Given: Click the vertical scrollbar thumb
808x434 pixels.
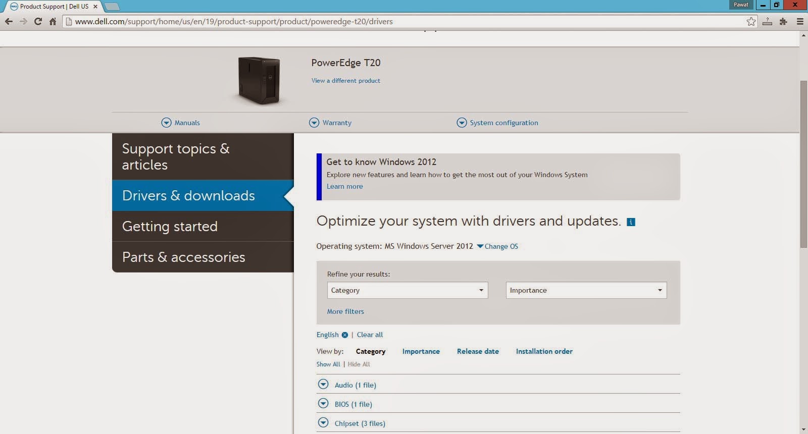Looking at the screenshot, I should pyautogui.click(x=803, y=164).
